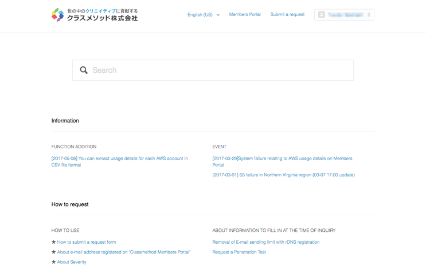Viewport: 426px width, 277px height.
Task: Open About Severity article
Action: coord(72,262)
